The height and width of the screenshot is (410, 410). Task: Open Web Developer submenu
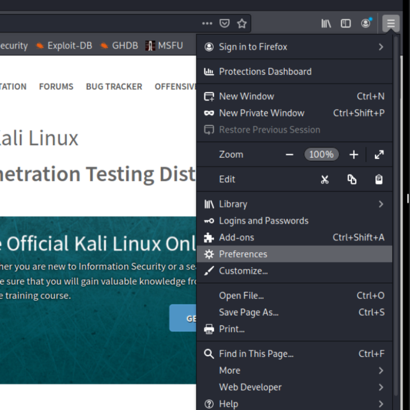tap(294, 387)
